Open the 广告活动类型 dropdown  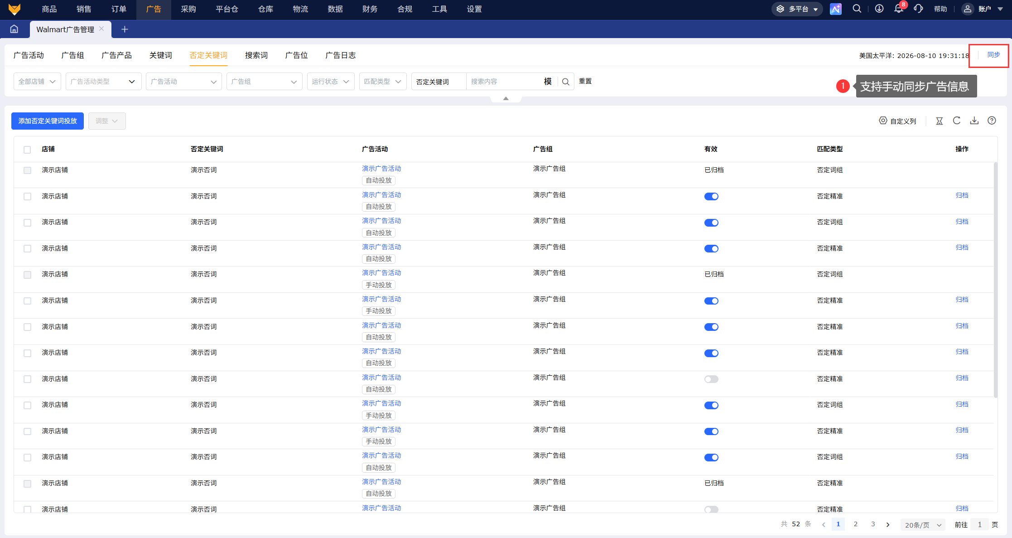103,82
